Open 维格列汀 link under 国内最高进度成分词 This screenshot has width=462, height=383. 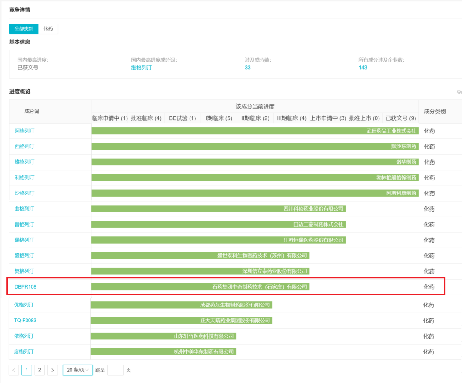tap(142, 68)
